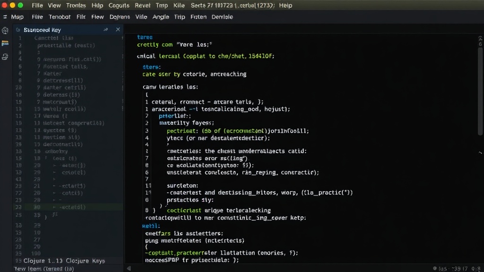Expand the 'cctart)' tree node
Image resolution: width=484 pixels, height=272 pixels.
tap(55, 186)
